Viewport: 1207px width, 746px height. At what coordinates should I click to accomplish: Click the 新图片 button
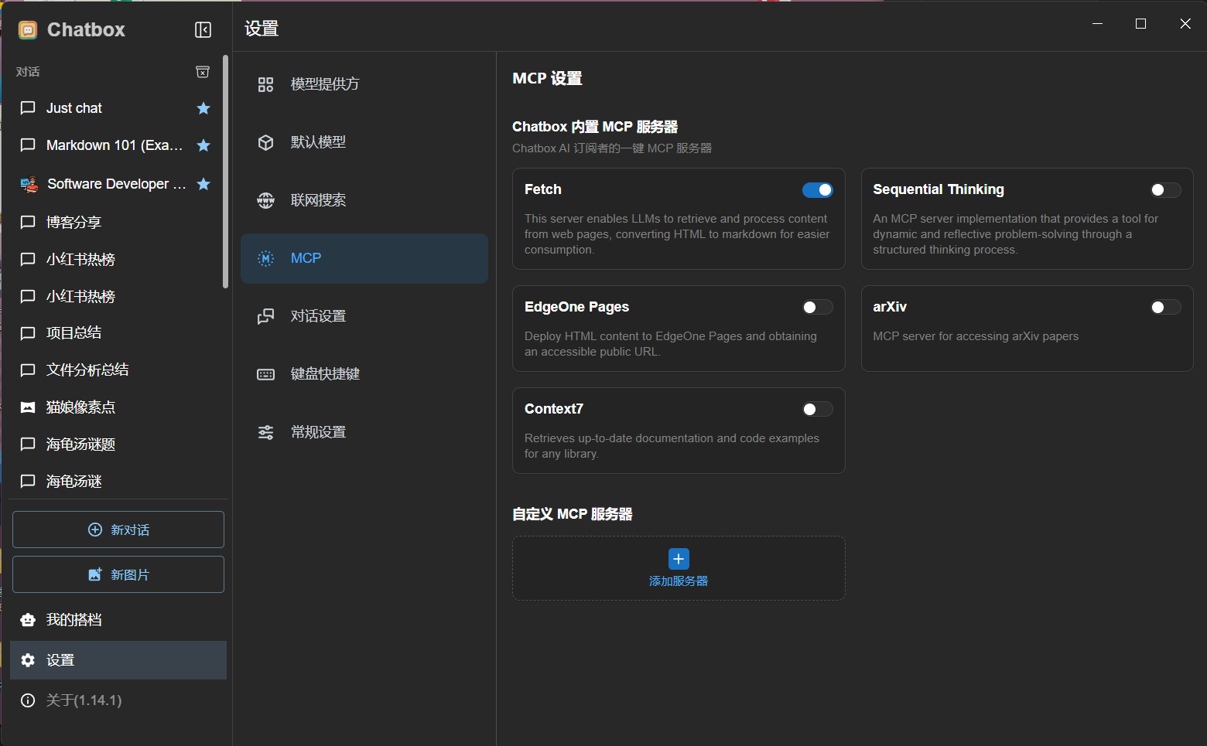pyautogui.click(x=118, y=574)
